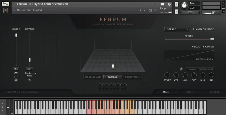Shift keyboard octave down arrow
This screenshot has height=115, width=226.
click(3, 110)
